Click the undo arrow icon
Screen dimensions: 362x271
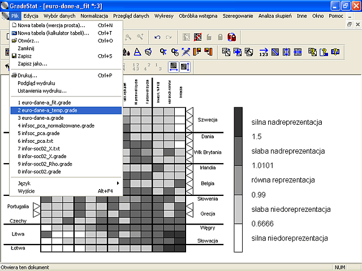click(x=157, y=37)
